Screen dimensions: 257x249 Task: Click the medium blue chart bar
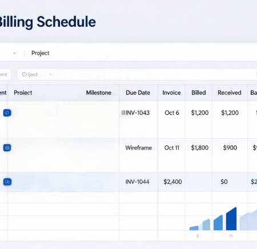(218, 223)
